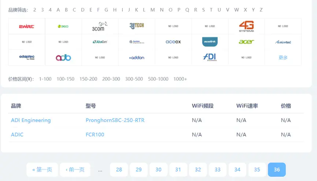This screenshot has width=317, height=181.
Task: Select the adb brand logo
Action: pyautogui.click(x=63, y=58)
